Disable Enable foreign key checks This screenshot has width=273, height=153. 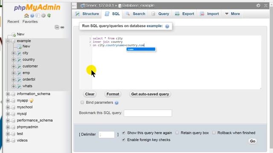[x=123, y=140]
